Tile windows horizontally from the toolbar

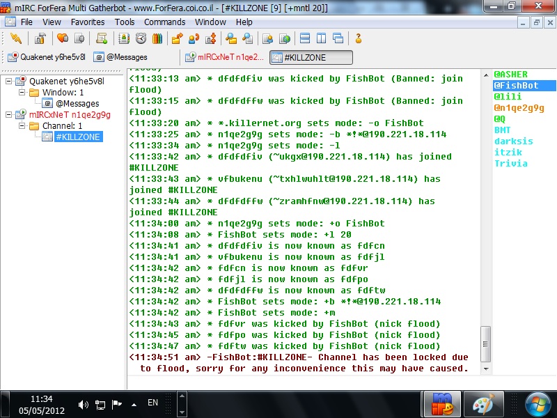[305, 38]
